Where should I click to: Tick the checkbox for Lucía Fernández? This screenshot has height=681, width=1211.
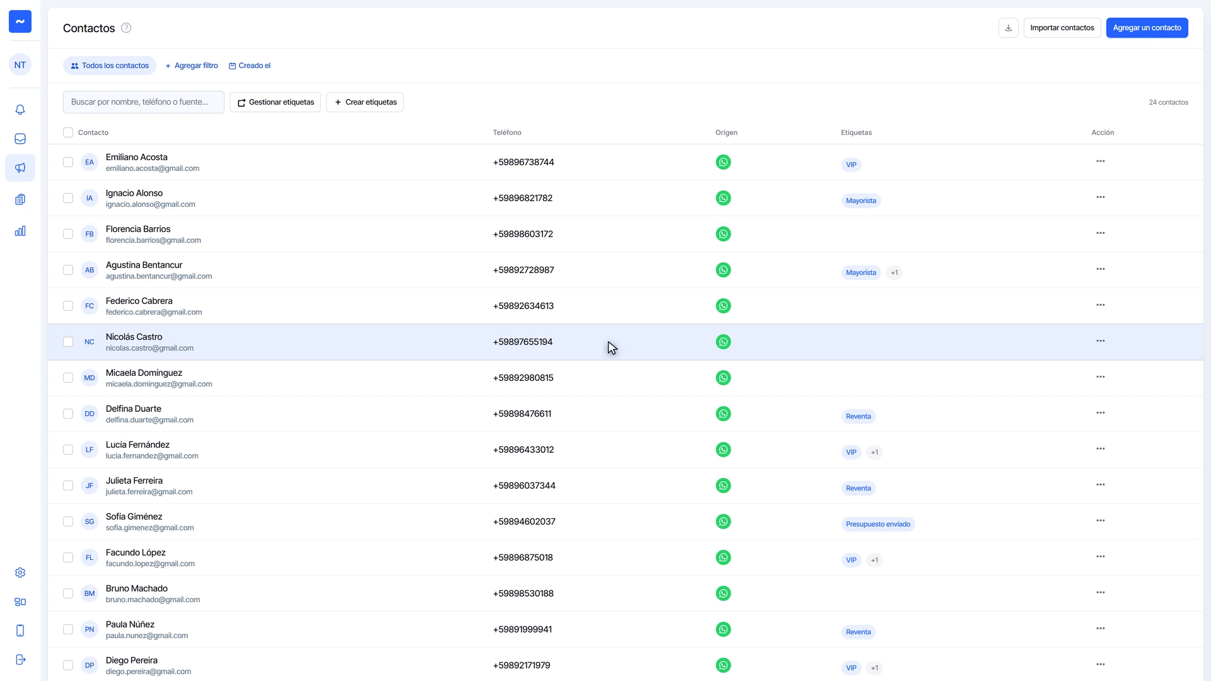(68, 450)
